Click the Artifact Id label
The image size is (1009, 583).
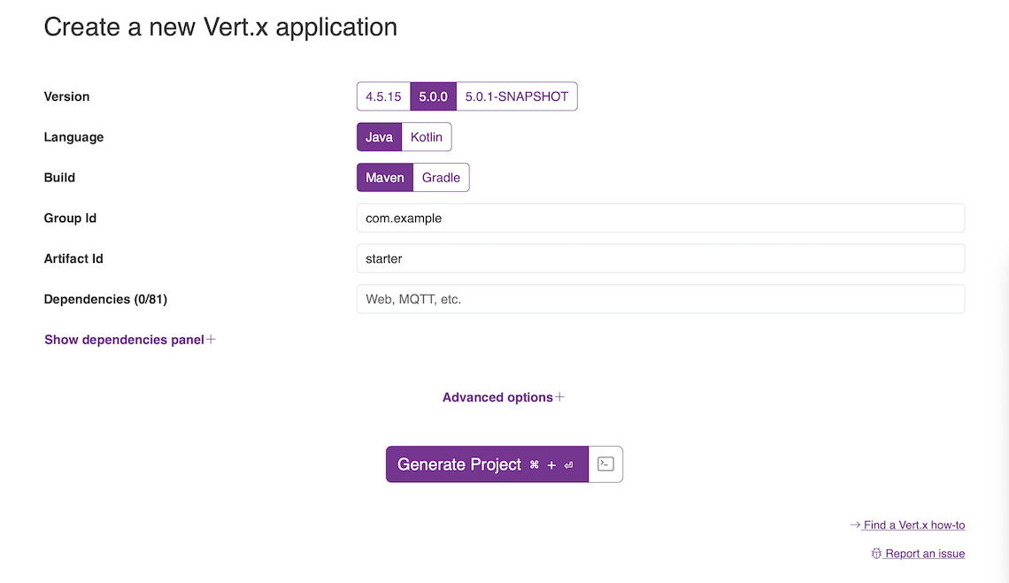73,258
